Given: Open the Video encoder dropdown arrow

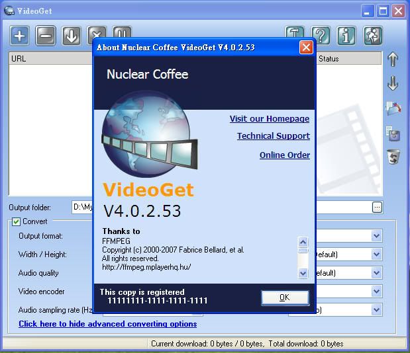Looking at the screenshot, I should [x=376, y=292].
